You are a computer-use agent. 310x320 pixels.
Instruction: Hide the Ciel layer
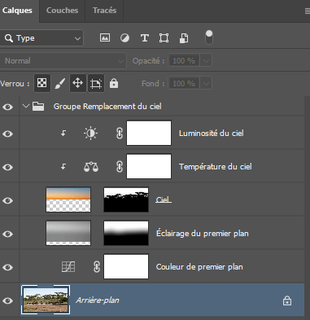pos(7,200)
